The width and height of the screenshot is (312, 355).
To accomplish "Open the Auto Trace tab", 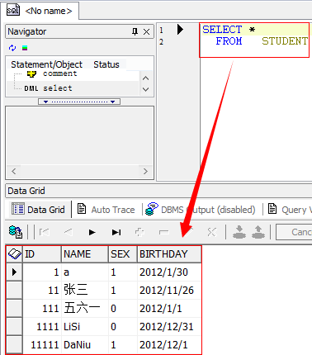I will pos(106,210).
